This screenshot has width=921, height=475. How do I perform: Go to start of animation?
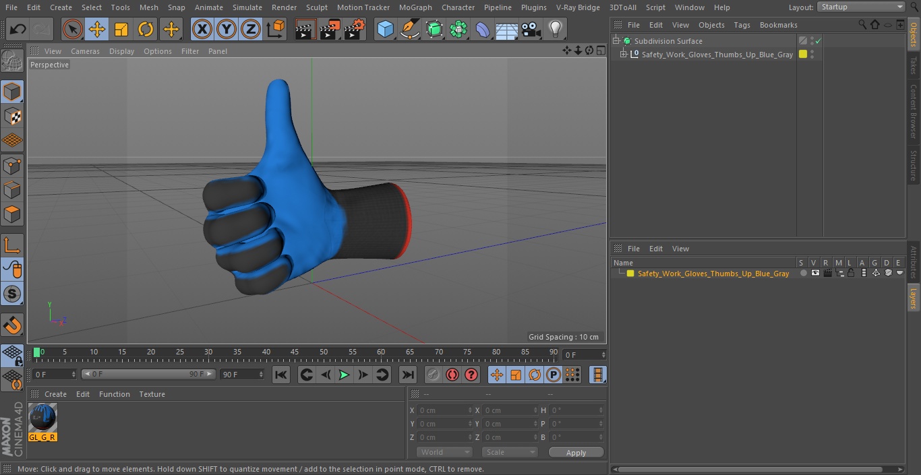click(281, 375)
